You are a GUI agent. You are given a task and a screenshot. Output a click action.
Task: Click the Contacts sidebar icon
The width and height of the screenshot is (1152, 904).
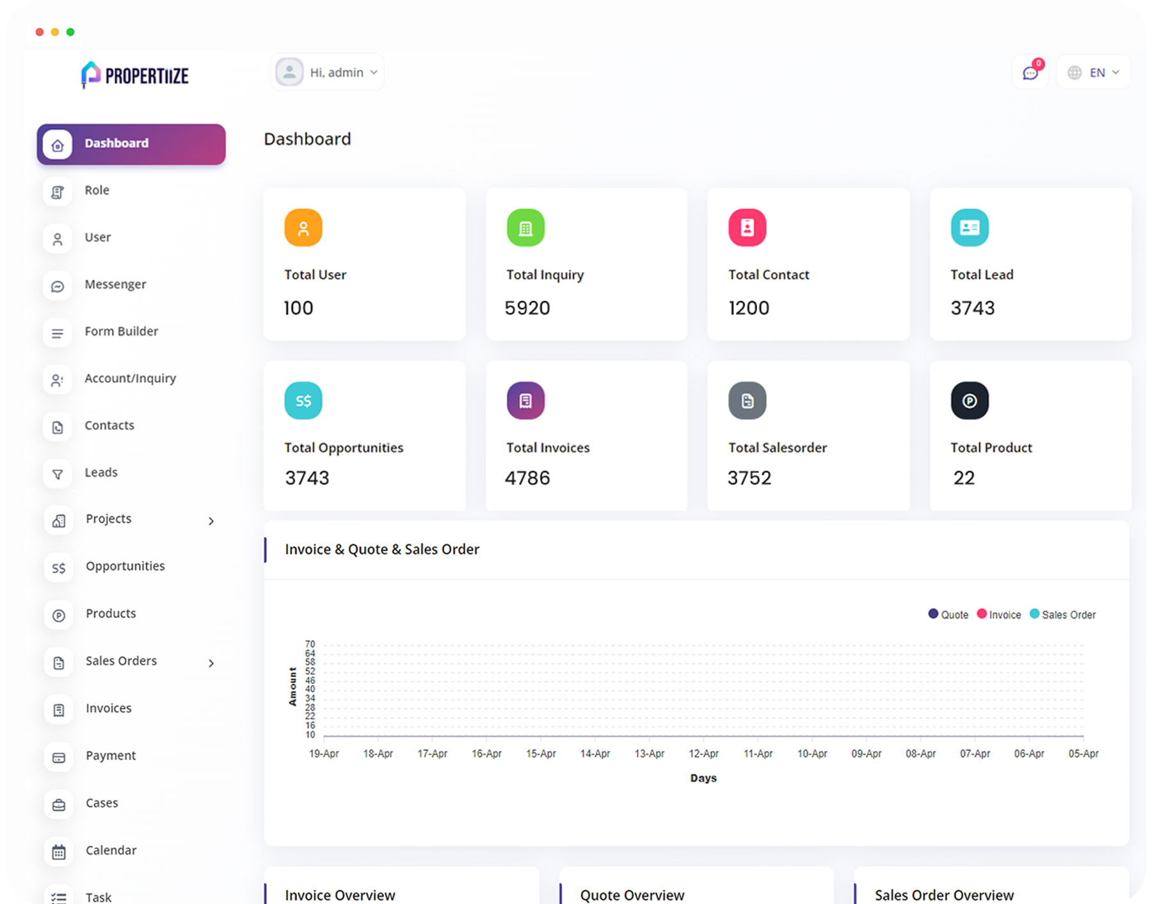pos(58,427)
